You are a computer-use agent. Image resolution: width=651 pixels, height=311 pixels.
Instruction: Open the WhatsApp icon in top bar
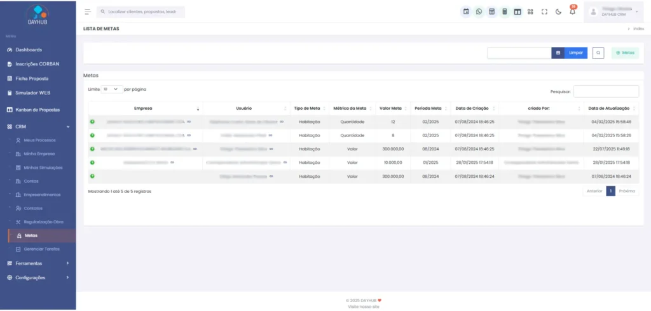479,11
